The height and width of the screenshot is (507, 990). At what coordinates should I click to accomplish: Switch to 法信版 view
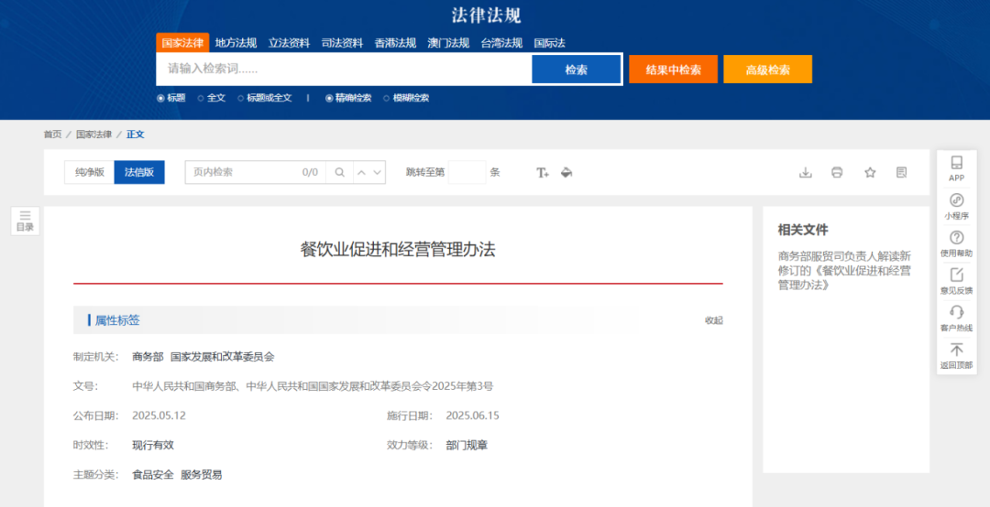[139, 172]
